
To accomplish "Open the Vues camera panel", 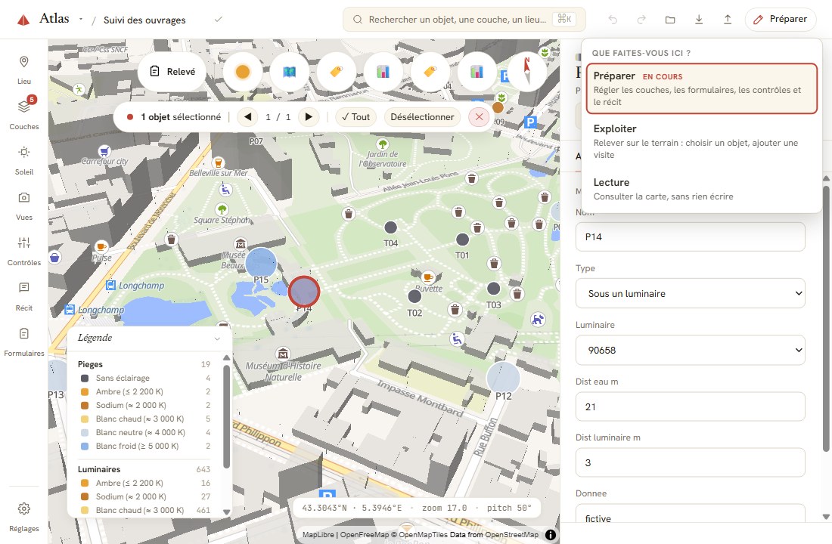I will point(24,206).
